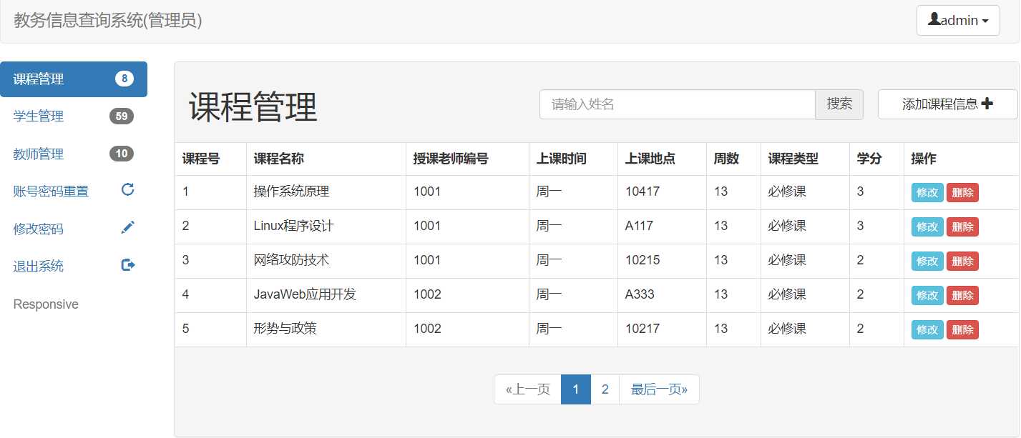Select 教师管理 in the sidebar

(x=37, y=153)
